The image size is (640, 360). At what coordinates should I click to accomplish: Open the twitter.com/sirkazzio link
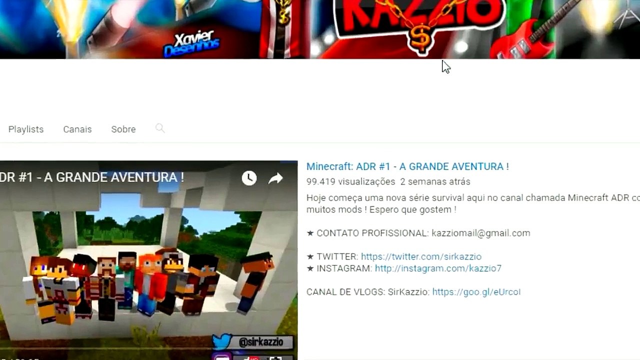pyautogui.click(x=421, y=256)
